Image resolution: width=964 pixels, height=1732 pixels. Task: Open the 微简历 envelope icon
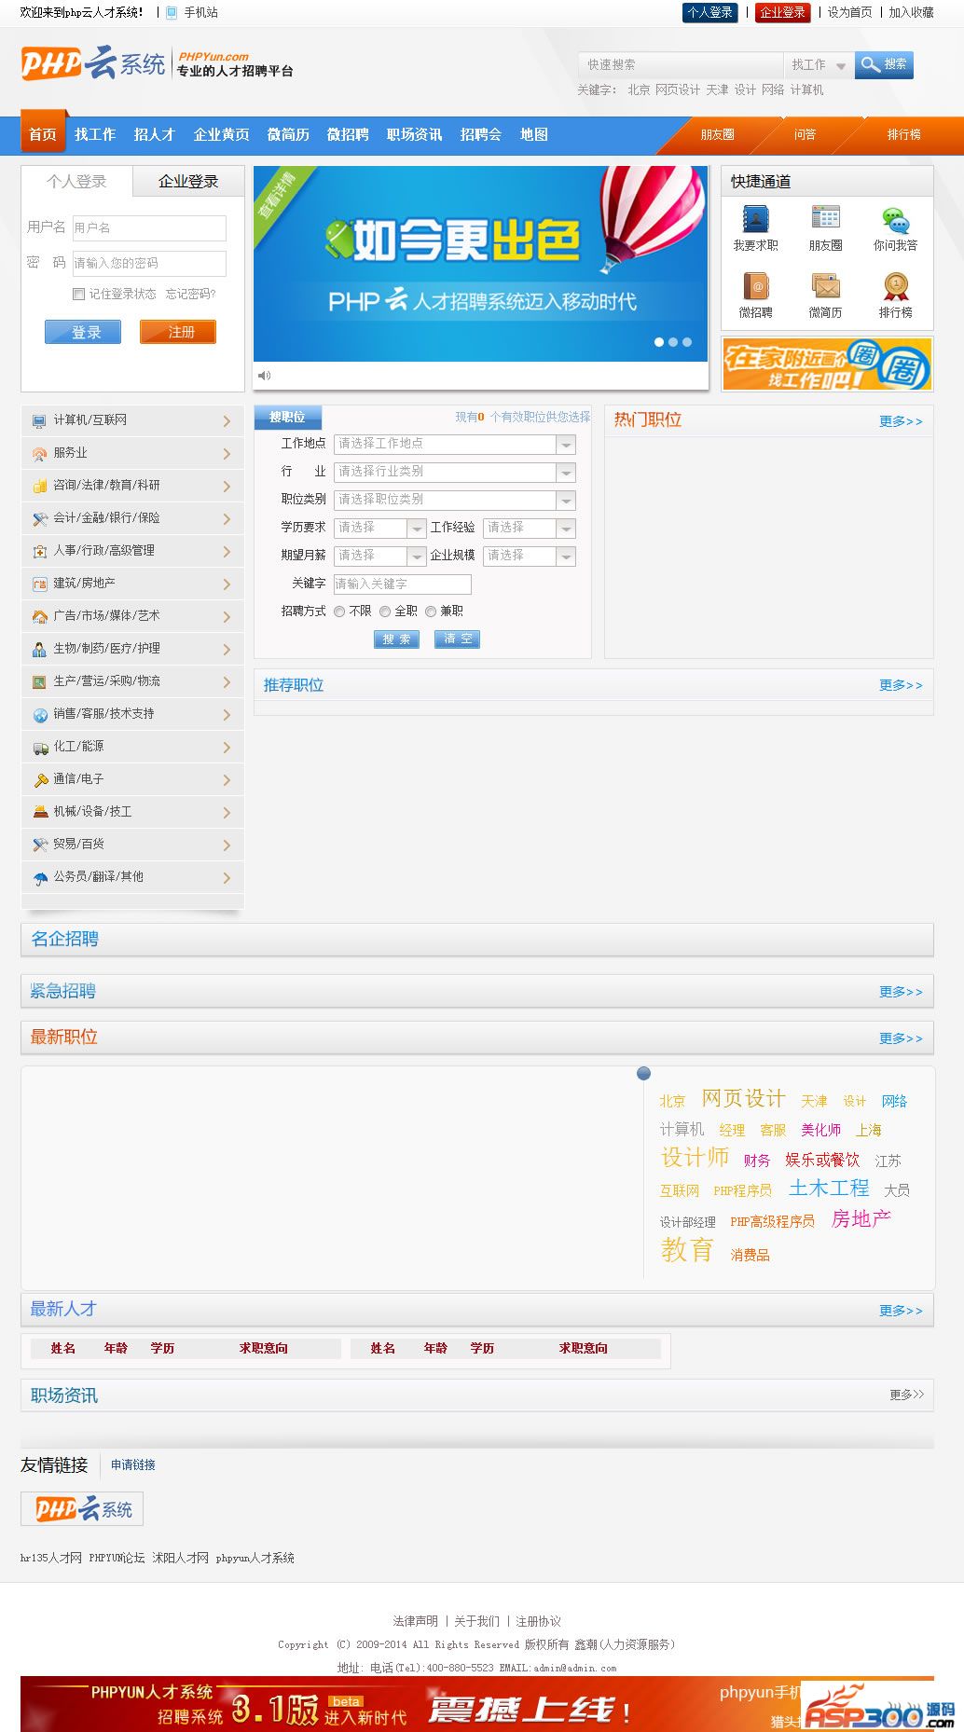pyautogui.click(x=825, y=286)
